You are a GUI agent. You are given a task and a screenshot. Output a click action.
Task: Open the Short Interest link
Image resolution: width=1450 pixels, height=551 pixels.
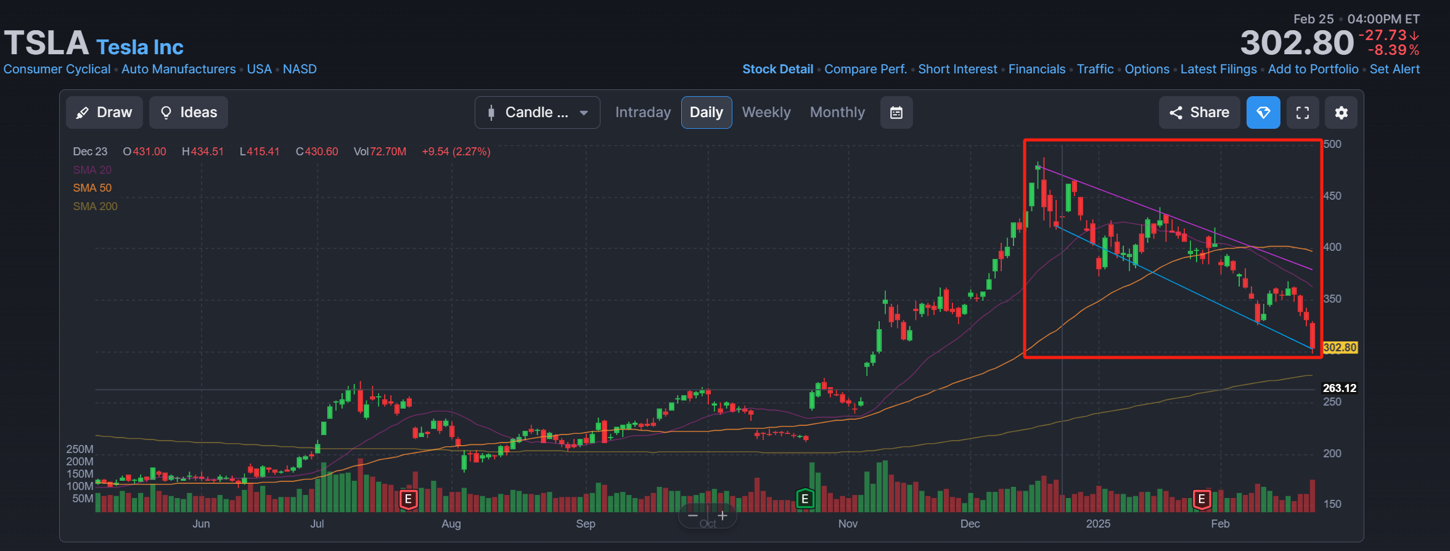coord(957,69)
